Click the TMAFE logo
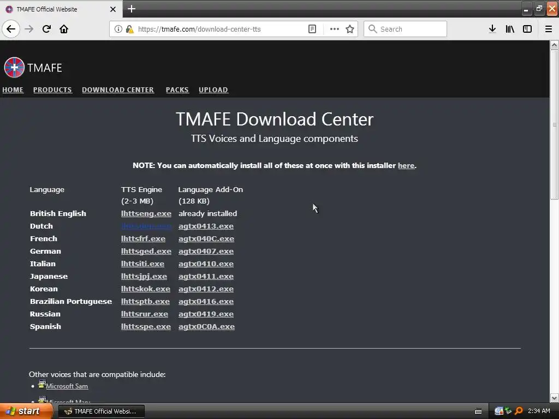Screen dimensions: 559x419 pos(33,67)
